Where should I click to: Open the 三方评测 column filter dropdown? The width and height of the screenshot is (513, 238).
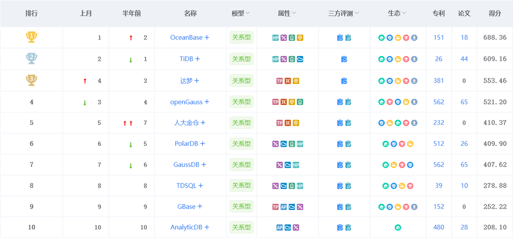pyautogui.click(x=356, y=13)
